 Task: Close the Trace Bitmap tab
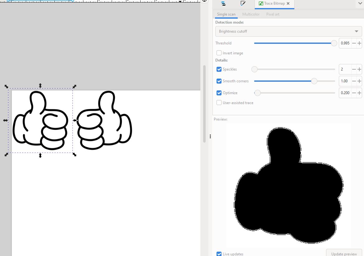pos(288,3)
